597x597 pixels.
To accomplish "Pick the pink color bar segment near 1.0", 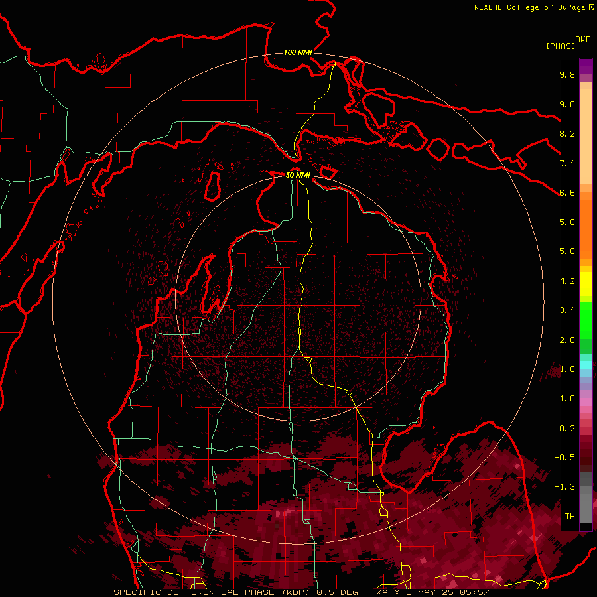I will 586,402.
